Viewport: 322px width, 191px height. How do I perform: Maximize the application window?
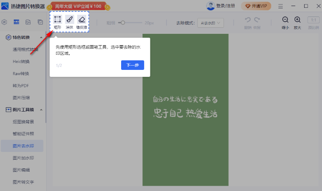(x=306, y=6)
